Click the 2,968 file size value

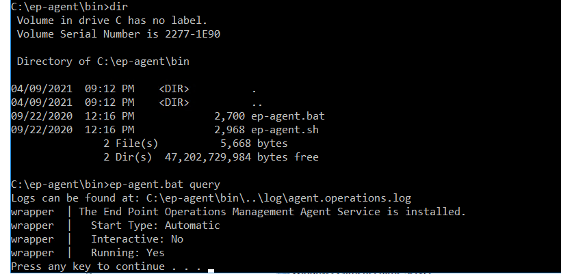point(229,130)
